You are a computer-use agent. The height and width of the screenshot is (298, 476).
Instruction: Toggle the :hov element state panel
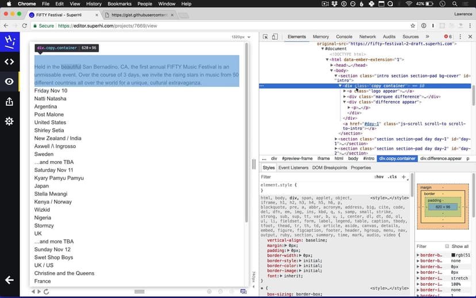(x=379, y=177)
